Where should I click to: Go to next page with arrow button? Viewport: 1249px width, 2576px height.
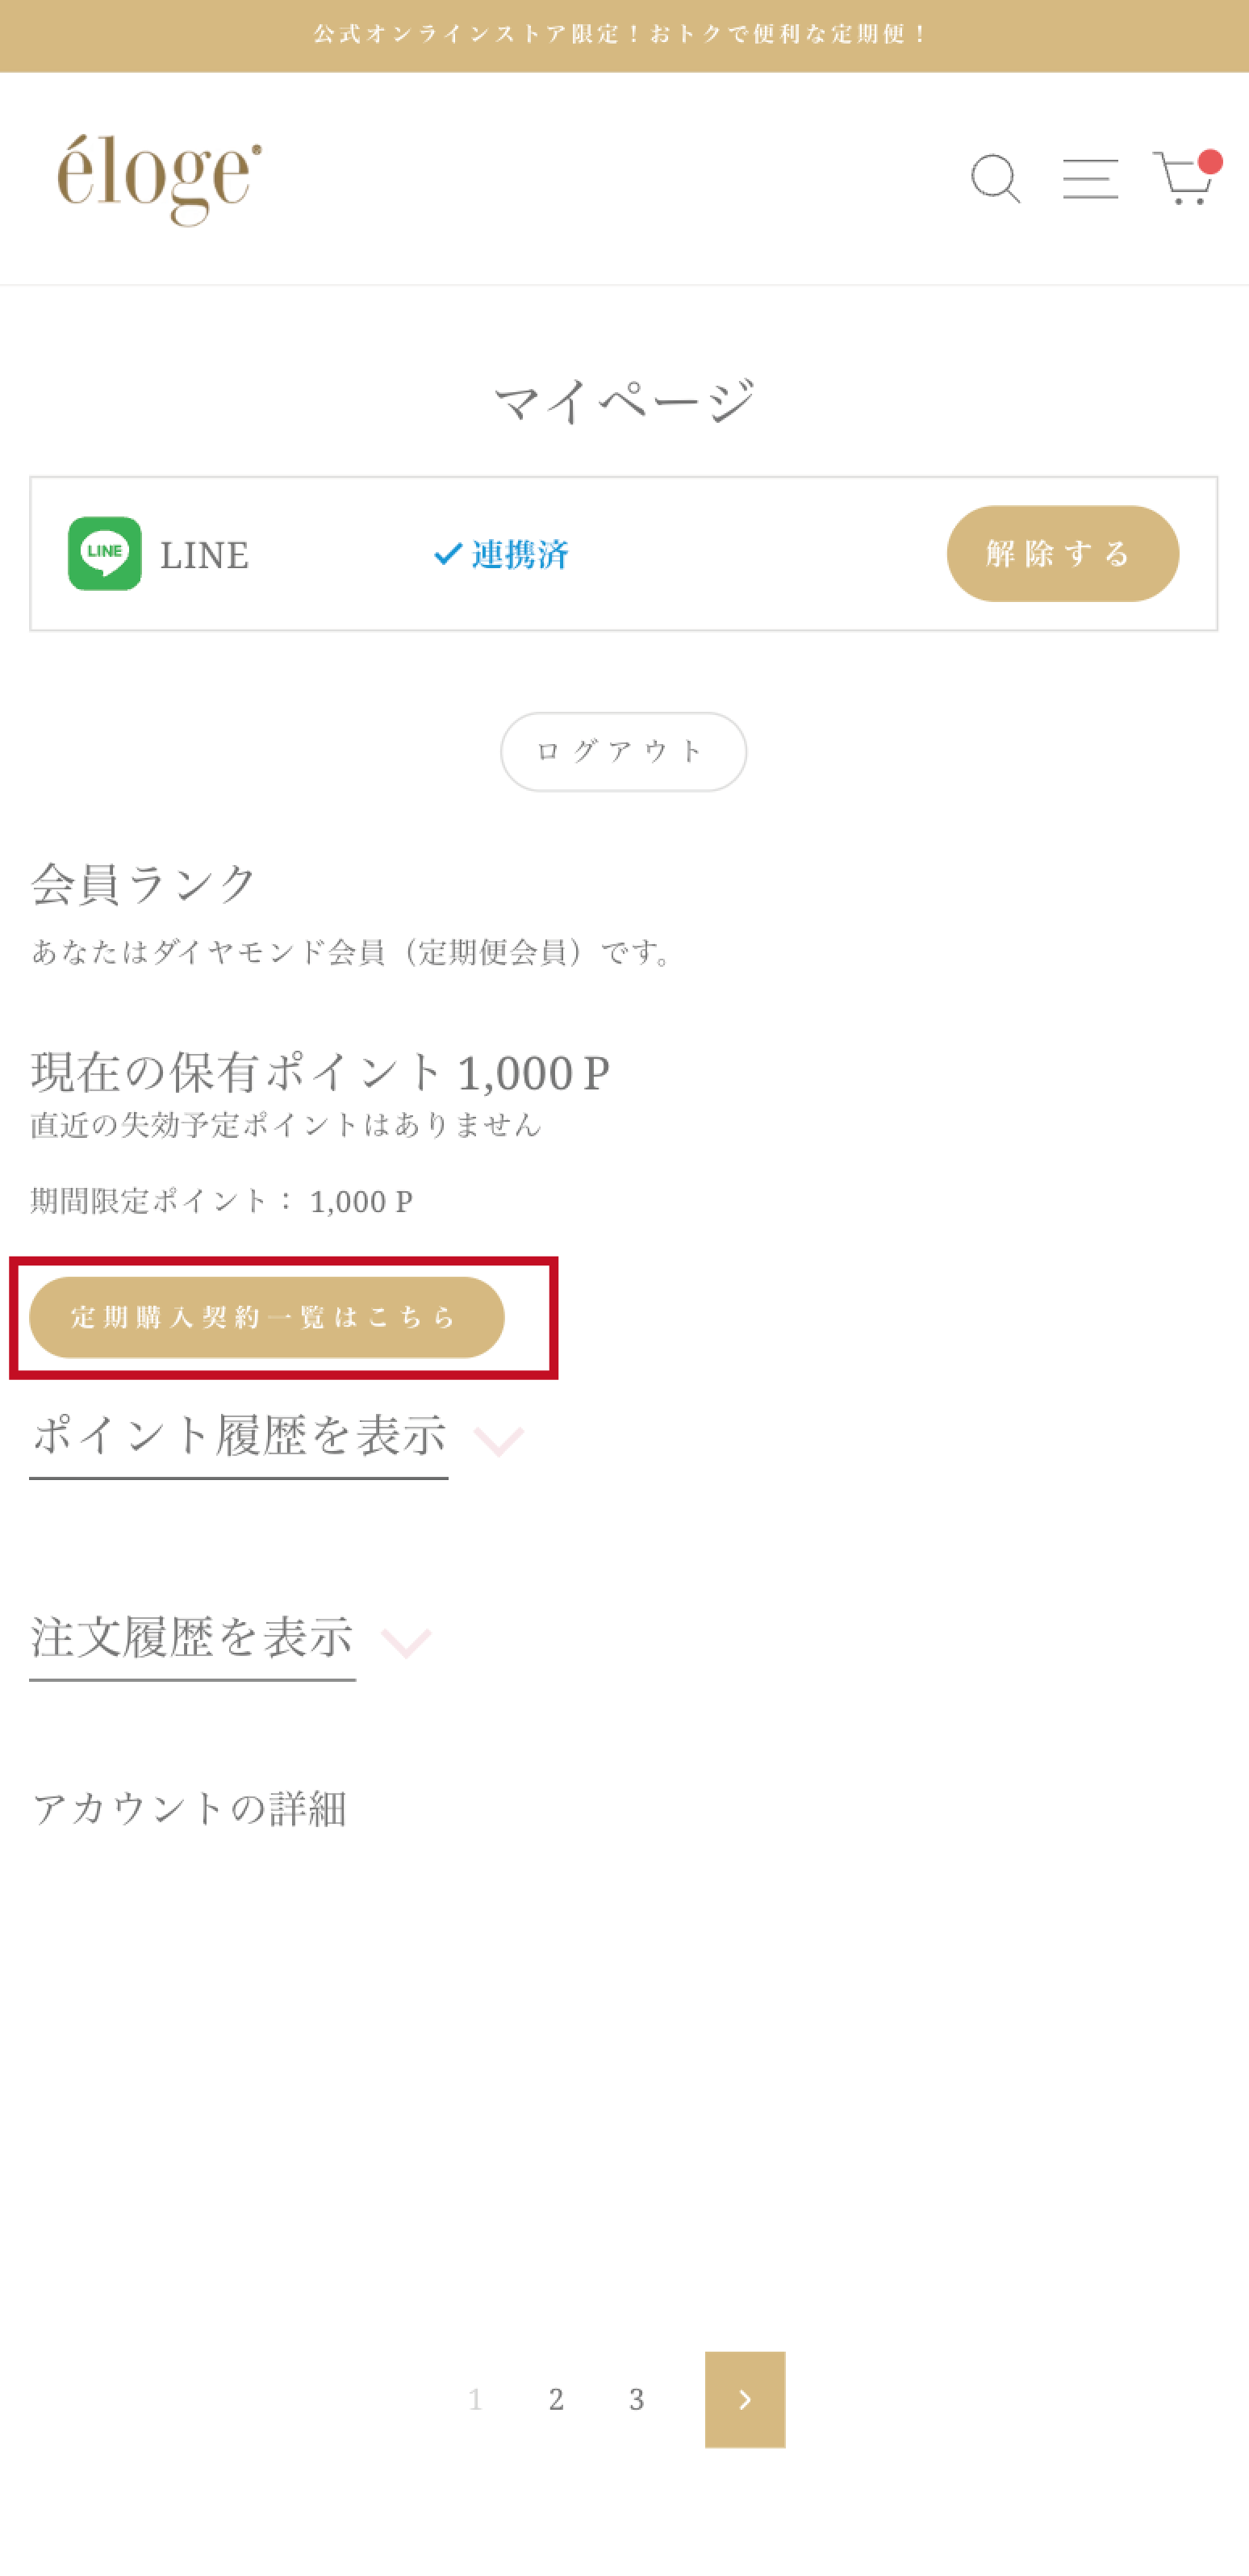click(x=745, y=2399)
